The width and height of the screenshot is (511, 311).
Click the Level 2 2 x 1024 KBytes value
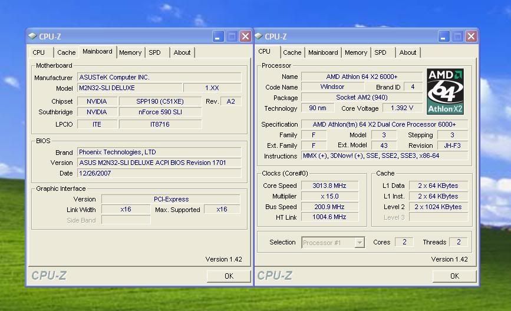pyautogui.click(x=439, y=207)
